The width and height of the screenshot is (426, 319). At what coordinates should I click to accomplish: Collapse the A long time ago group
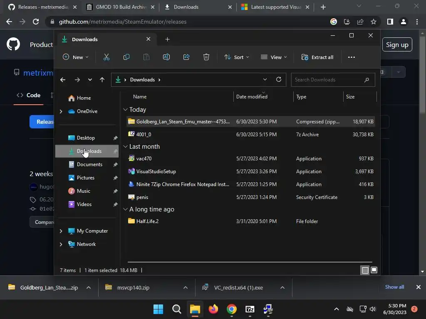[125, 209]
